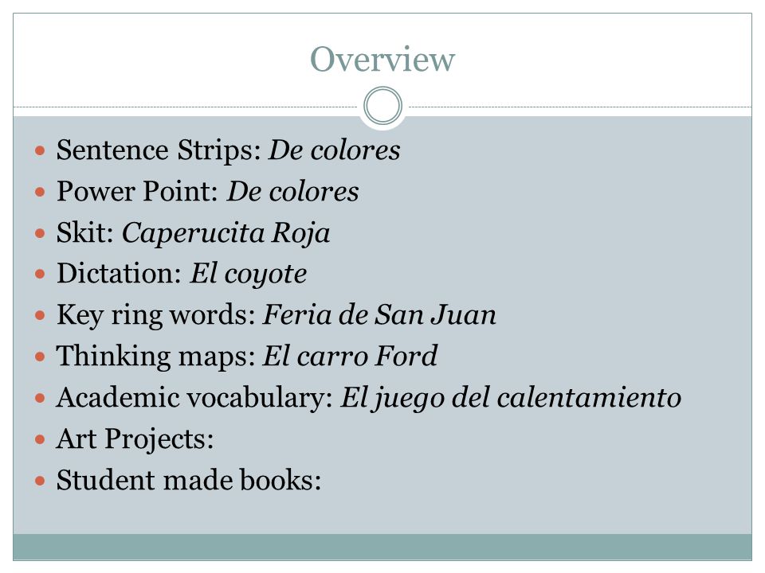Select the Student made books line

point(189,480)
